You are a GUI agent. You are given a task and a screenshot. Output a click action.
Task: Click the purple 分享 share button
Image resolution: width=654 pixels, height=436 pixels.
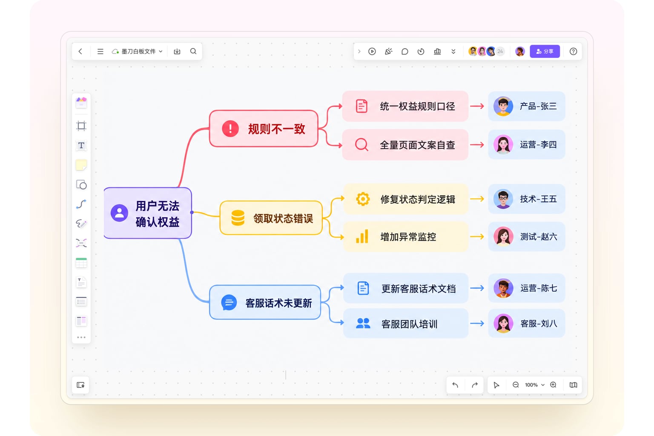click(545, 52)
